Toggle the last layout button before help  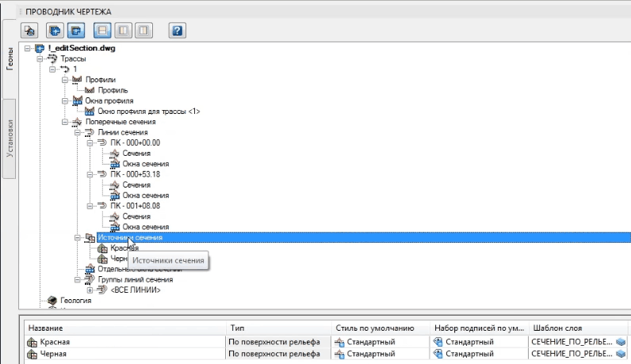tap(143, 31)
